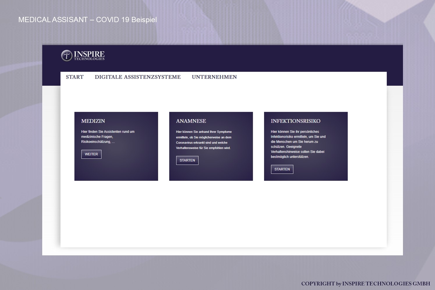The width and height of the screenshot is (435, 290).
Task: Click STARTEN in the Anamnese card
Action: pyautogui.click(x=187, y=160)
